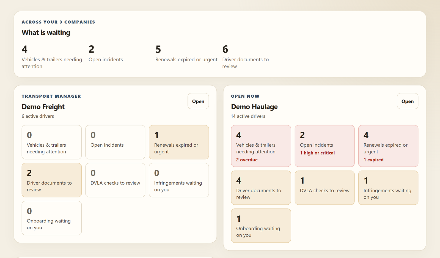This screenshot has height=258, width=440.
Task: Open the Demo Haulage company
Action: click(x=407, y=101)
